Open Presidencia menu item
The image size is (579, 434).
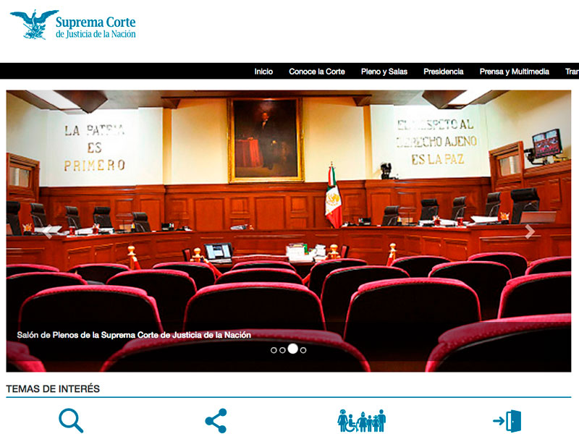click(x=444, y=72)
